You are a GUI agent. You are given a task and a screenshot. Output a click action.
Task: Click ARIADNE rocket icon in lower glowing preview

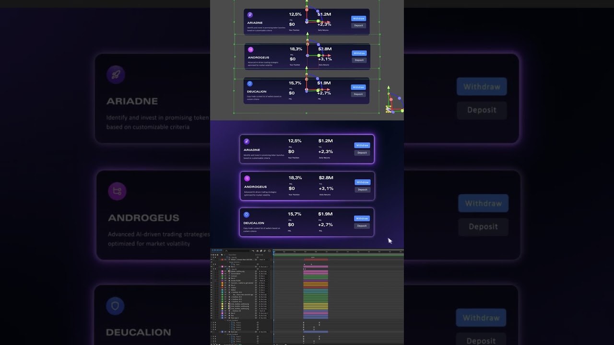coord(247,141)
